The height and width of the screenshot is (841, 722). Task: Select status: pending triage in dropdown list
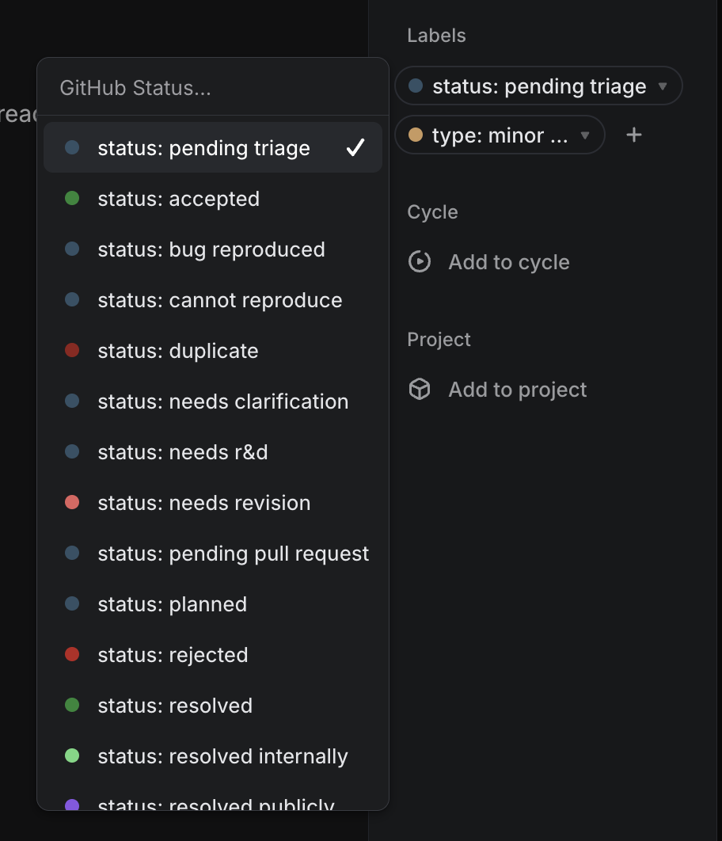[213, 147]
